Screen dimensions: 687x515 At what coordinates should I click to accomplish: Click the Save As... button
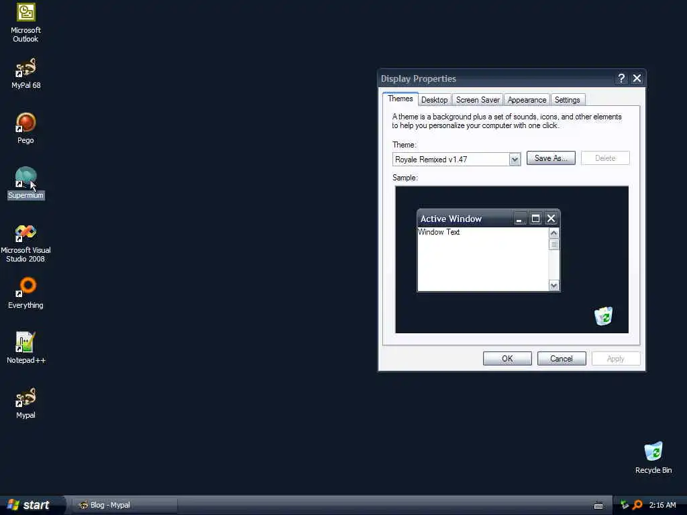pos(551,158)
